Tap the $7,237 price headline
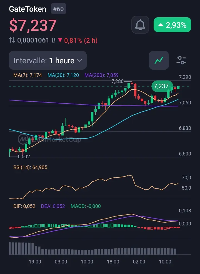Screen dimensions: 200x274 coord(33,26)
